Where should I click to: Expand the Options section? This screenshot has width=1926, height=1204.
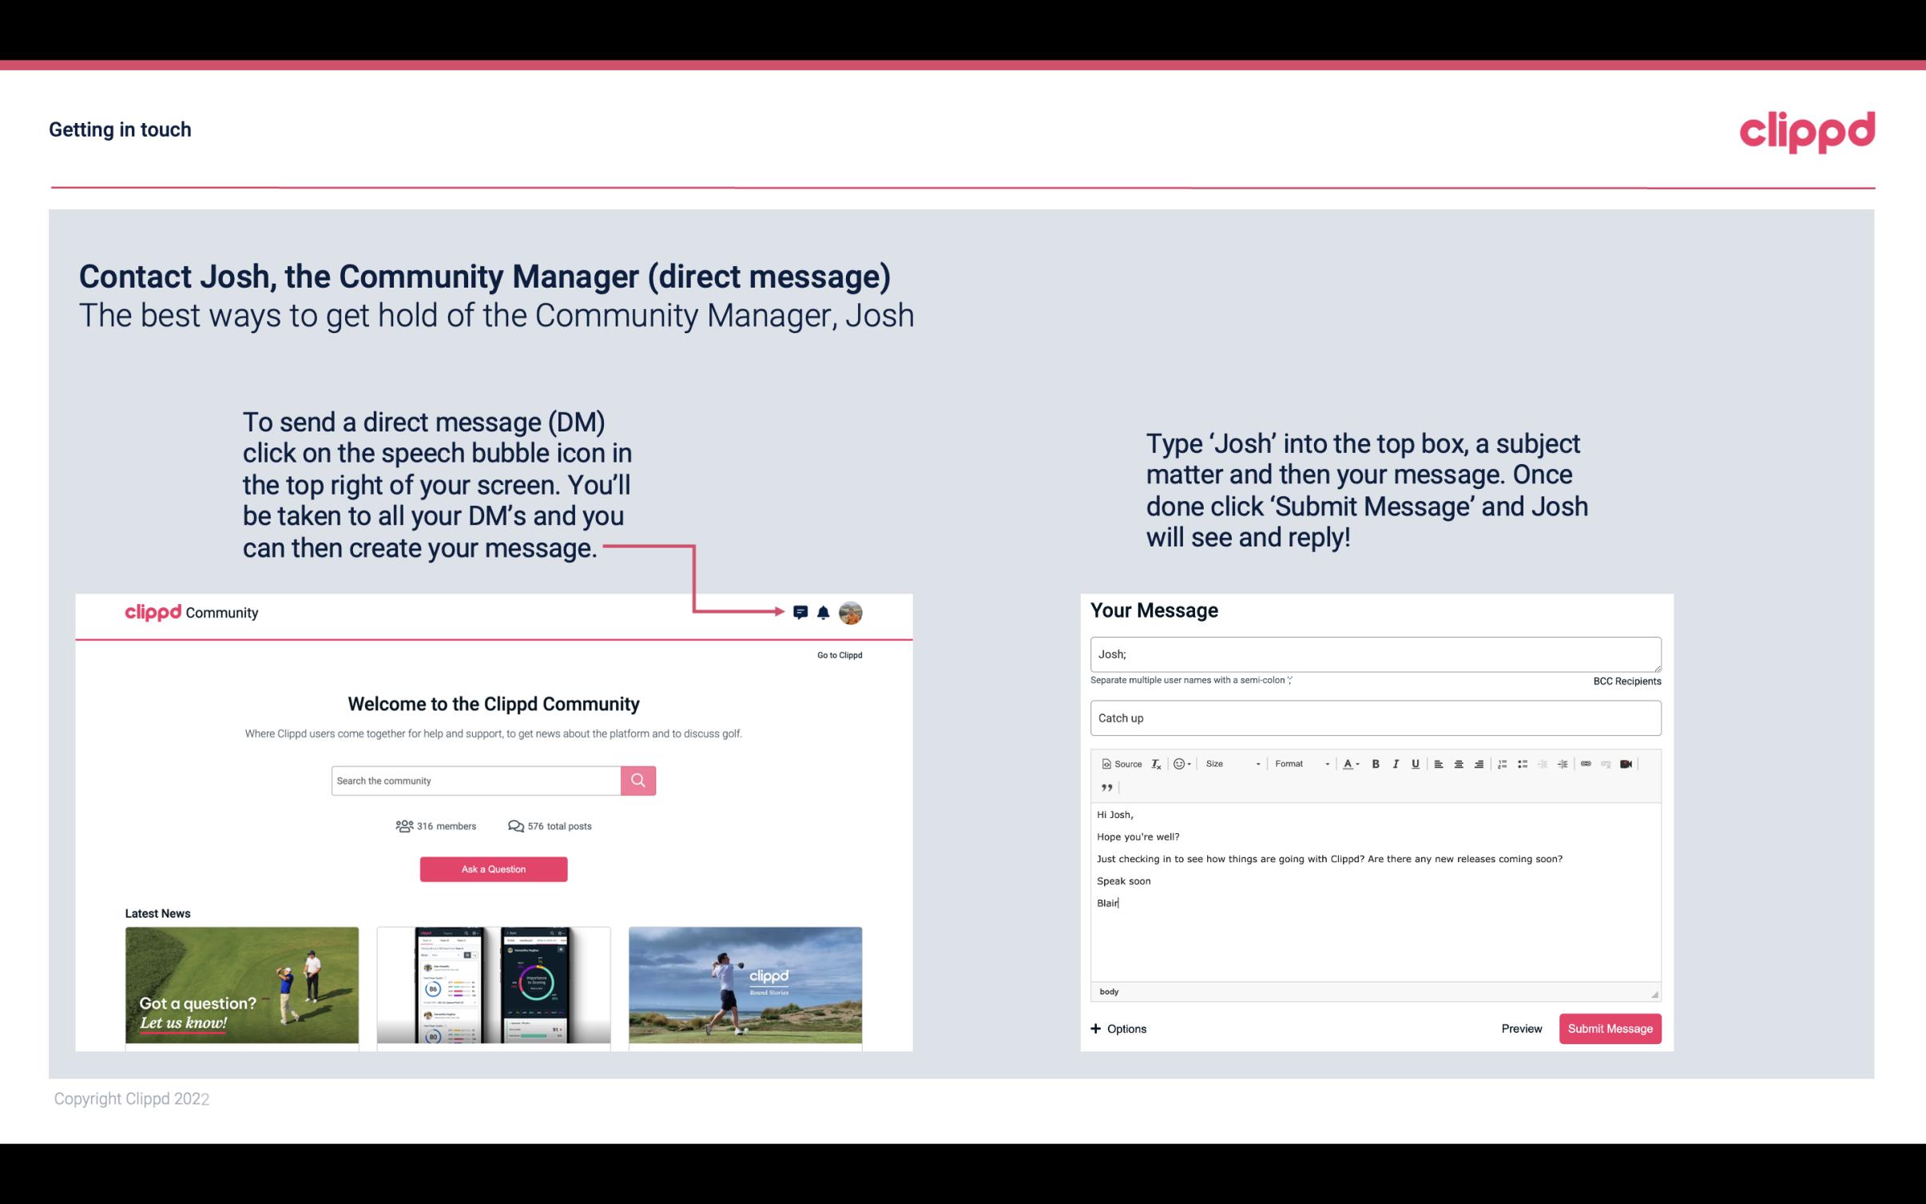1116,1028
